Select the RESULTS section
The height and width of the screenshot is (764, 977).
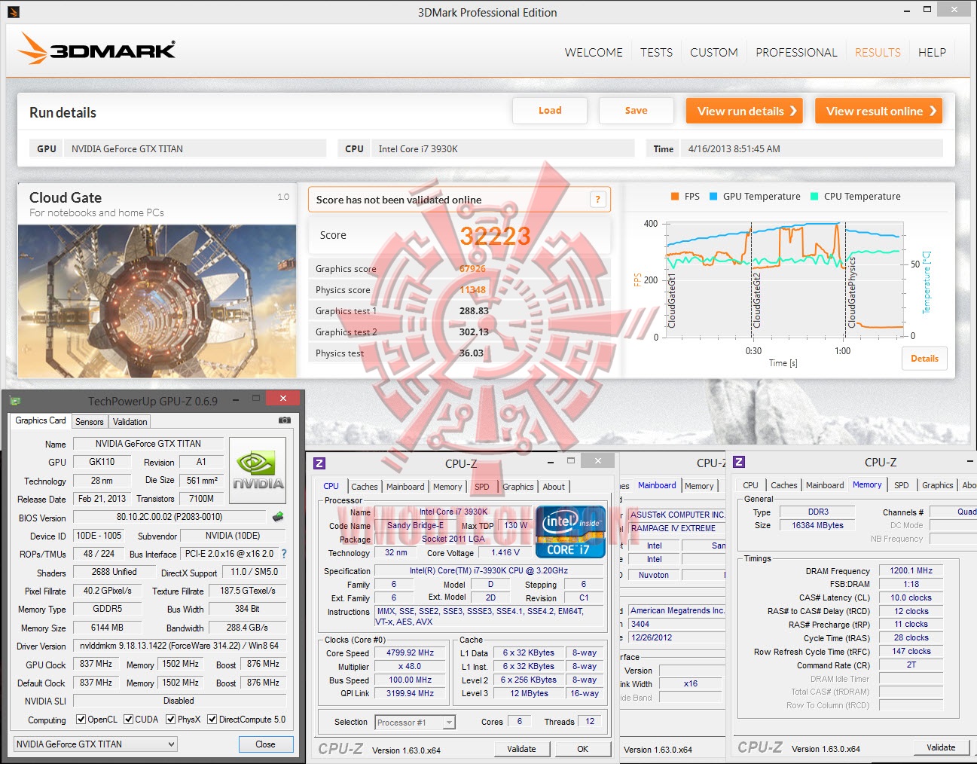coord(878,53)
